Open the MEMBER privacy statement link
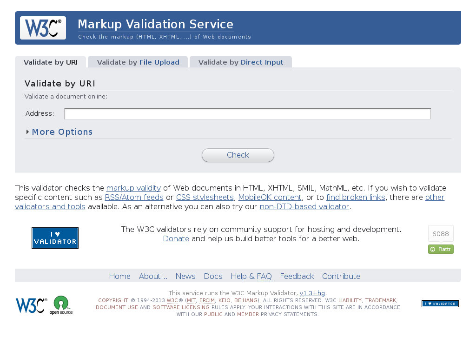The width and height of the screenshot is (476, 357). point(248,314)
